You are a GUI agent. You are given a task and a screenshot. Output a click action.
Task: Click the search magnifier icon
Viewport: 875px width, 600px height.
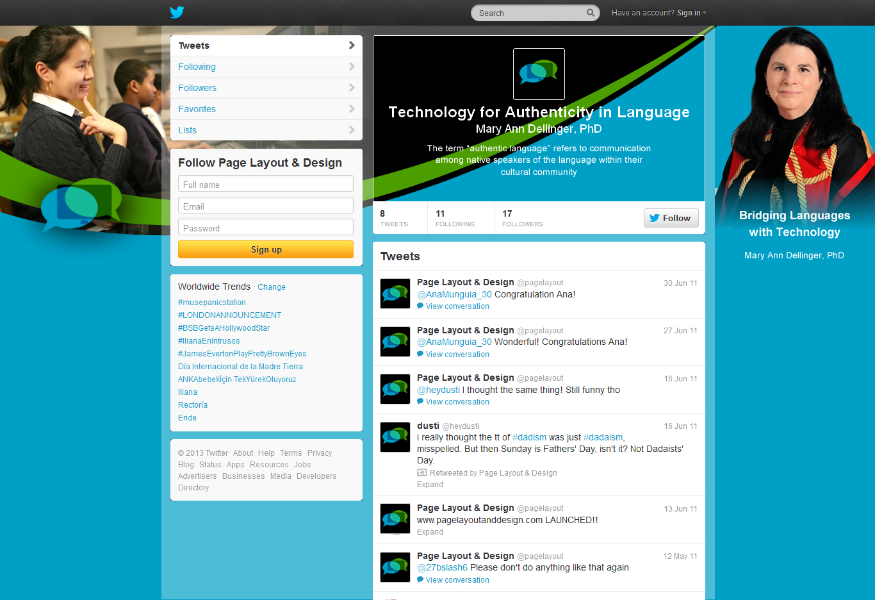click(590, 13)
